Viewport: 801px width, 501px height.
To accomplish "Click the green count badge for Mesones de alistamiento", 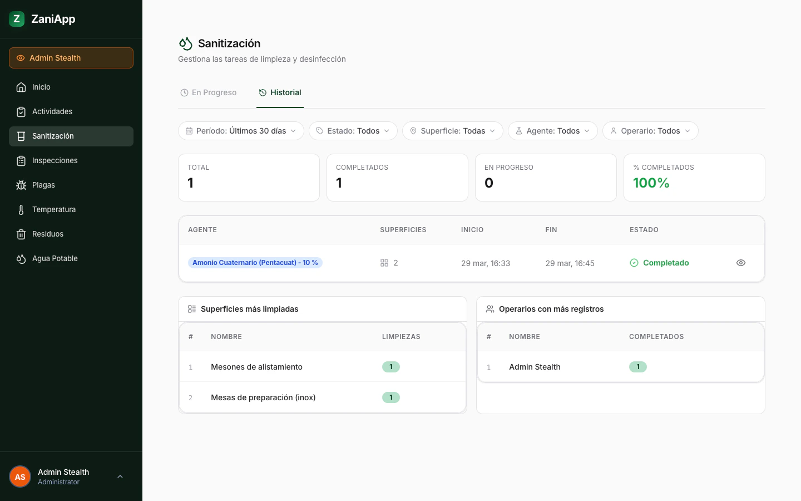I will tap(391, 367).
